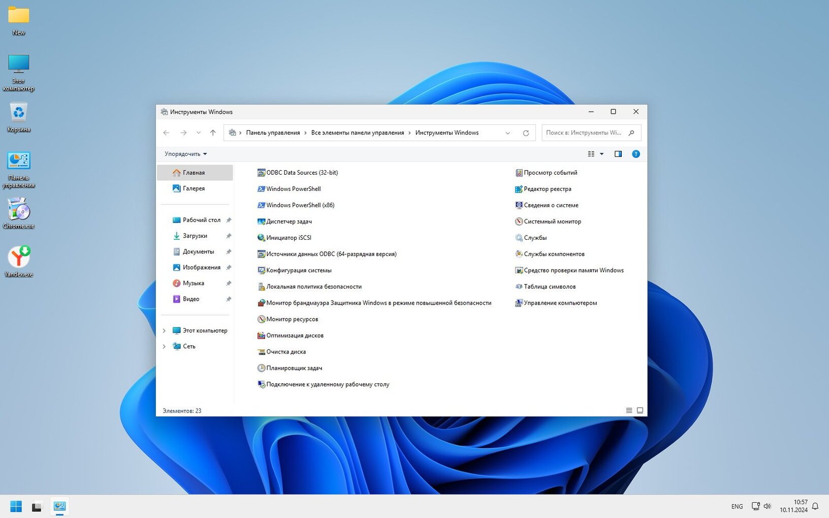Select the Корзина desktop icon
This screenshot has width=829, height=518.
[x=19, y=117]
